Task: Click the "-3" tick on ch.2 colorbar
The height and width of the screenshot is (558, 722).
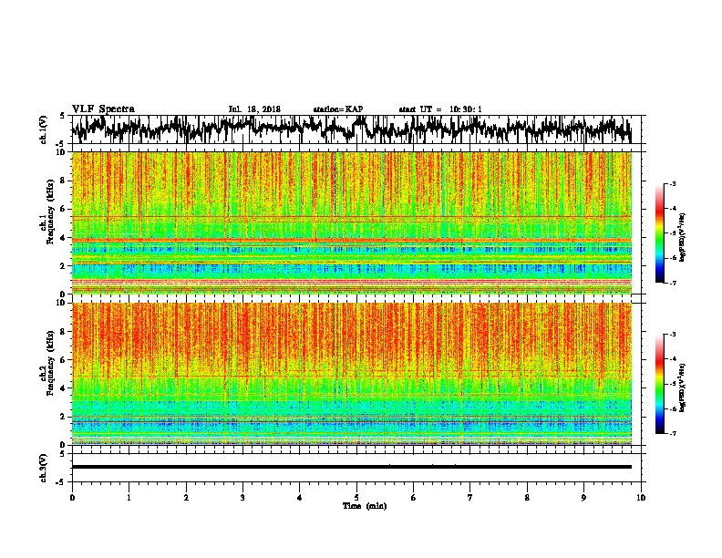Action: pyautogui.click(x=672, y=335)
